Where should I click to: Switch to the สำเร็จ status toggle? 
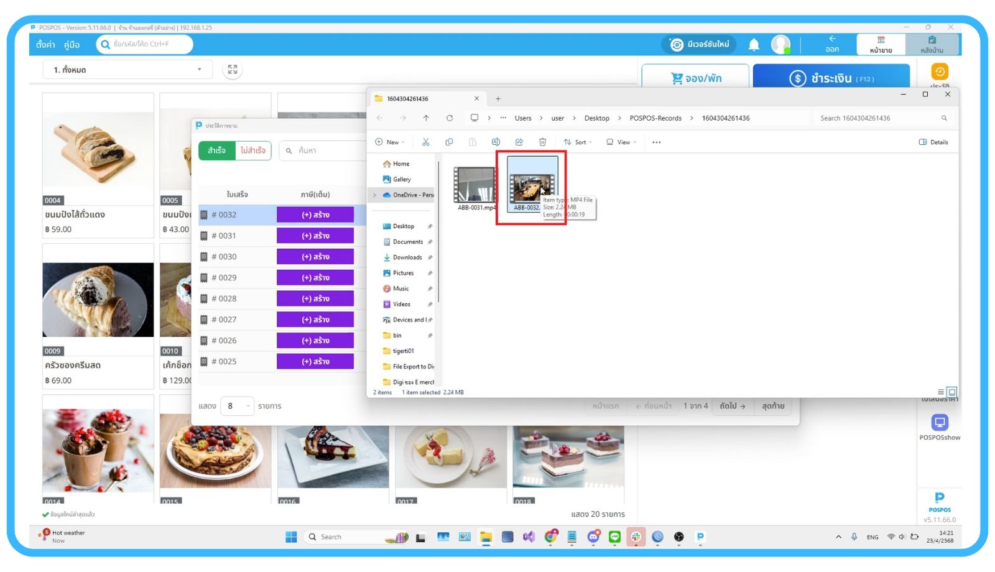pyautogui.click(x=217, y=150)
